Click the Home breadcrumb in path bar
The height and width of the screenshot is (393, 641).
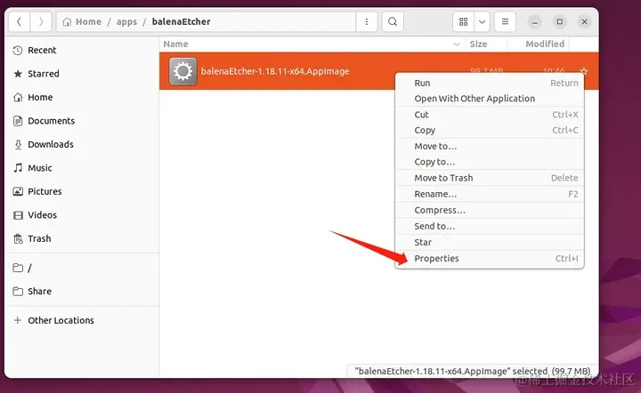pos(82,21)
